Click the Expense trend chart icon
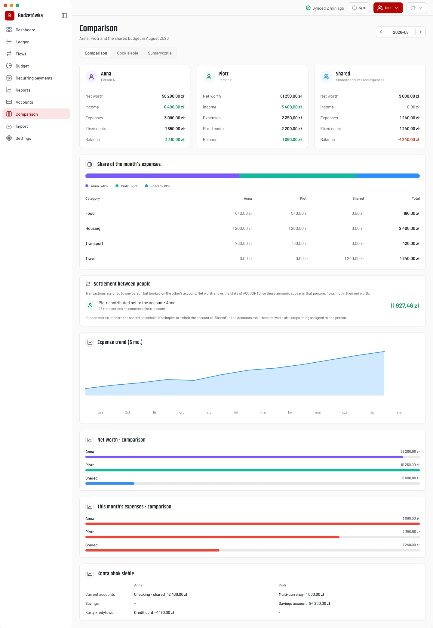 (x=90, y=342)
